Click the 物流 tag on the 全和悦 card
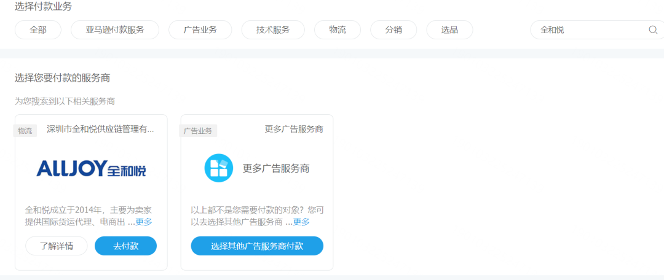The width and height of the screenshot is (664, 280). (x=25, y=131)
